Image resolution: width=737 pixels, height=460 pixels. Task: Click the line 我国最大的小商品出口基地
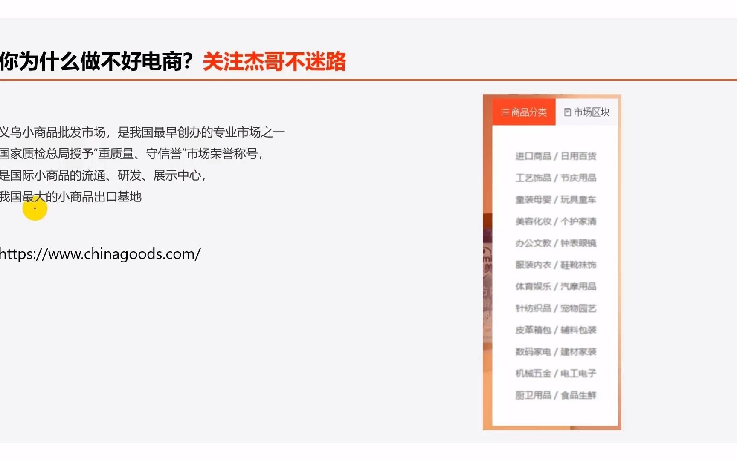71,197
